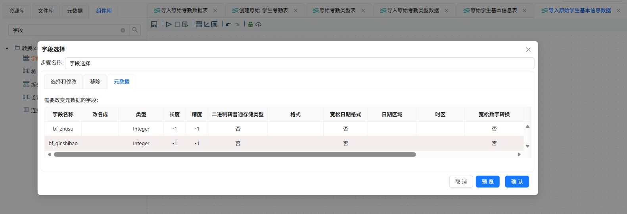Select the 字段选择 component icon in the tree
Screen dimensions: 627x214
click(26, 58)
